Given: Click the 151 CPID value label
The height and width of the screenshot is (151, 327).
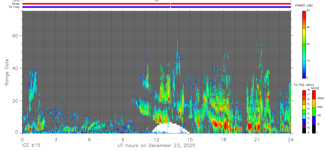Looking at the screenshot, I should point(156,1).
